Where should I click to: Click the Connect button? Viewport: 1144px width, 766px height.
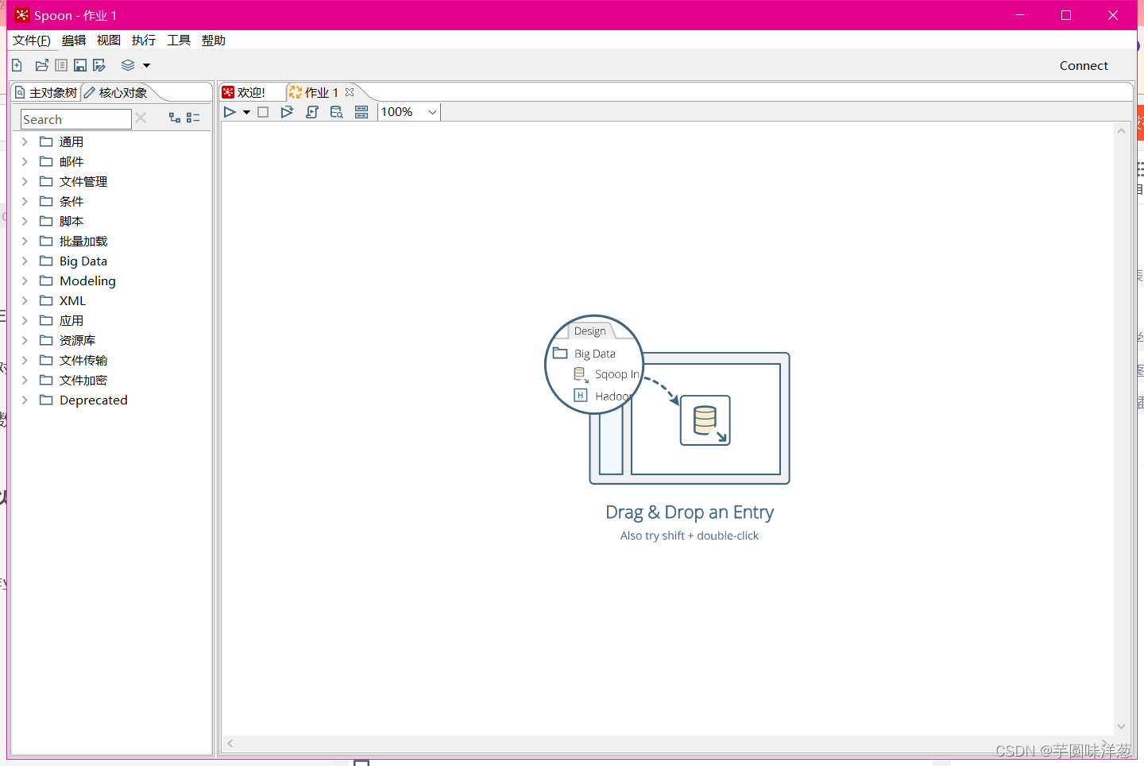tap(1084, 66)
